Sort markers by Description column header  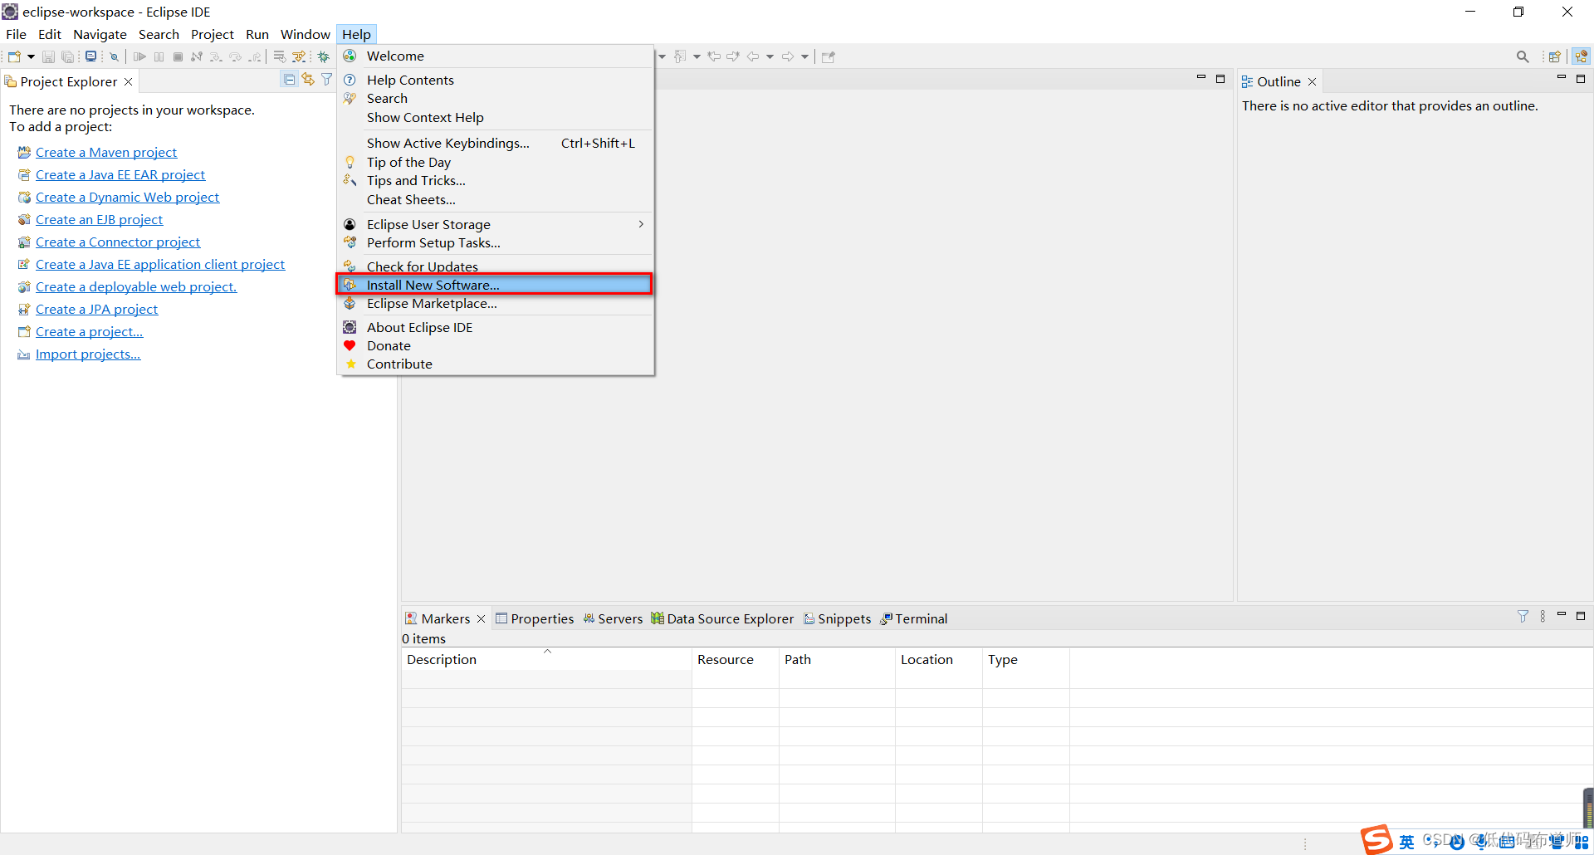tap(546, 659)
